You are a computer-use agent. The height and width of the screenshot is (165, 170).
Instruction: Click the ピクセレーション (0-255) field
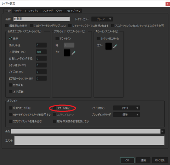pos(41,78)
